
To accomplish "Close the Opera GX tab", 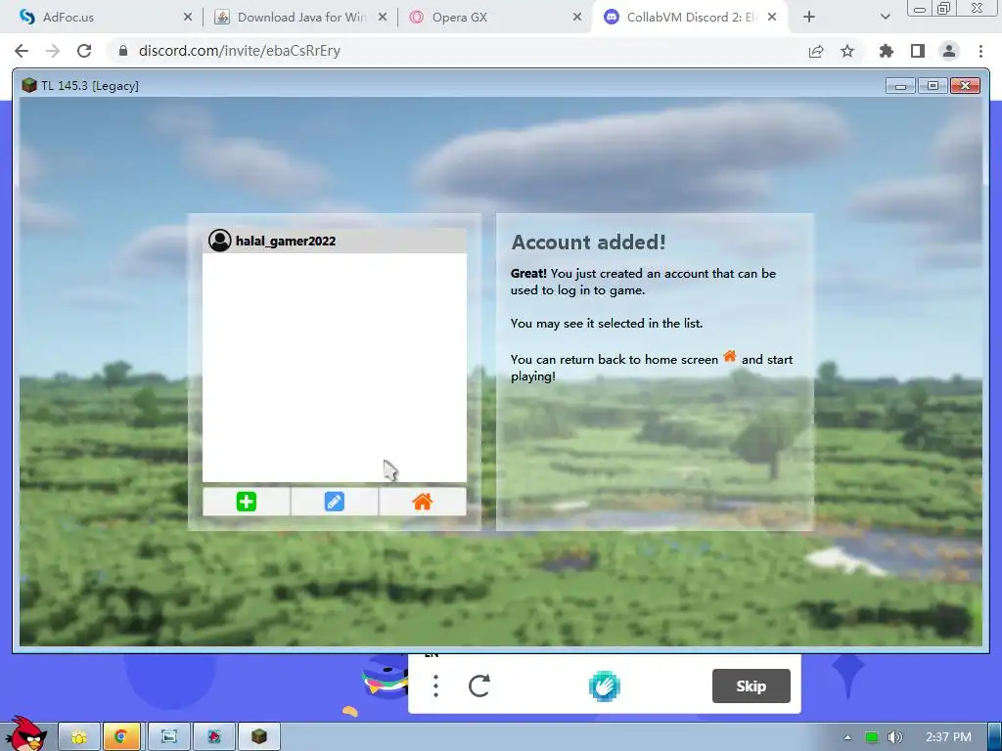I will (577, 18).
